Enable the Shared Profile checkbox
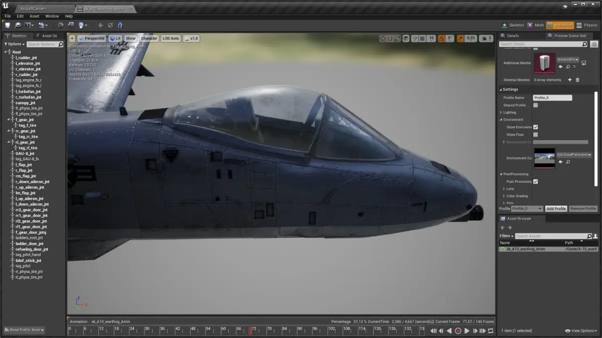This screenshot has width=602, height=338. (535, 105)
